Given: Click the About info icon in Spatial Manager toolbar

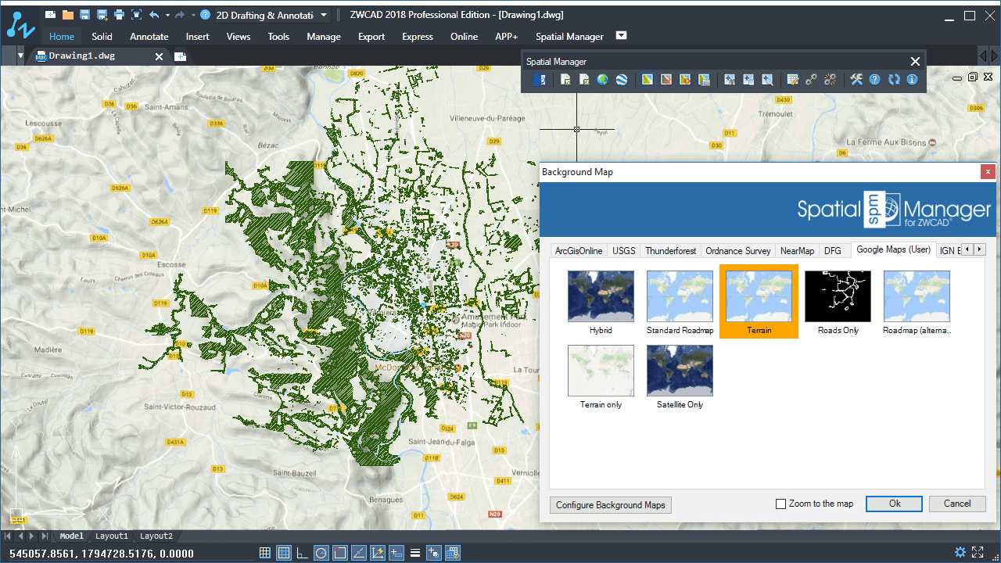Looking at the screenshot, I should tap(912, 80).
